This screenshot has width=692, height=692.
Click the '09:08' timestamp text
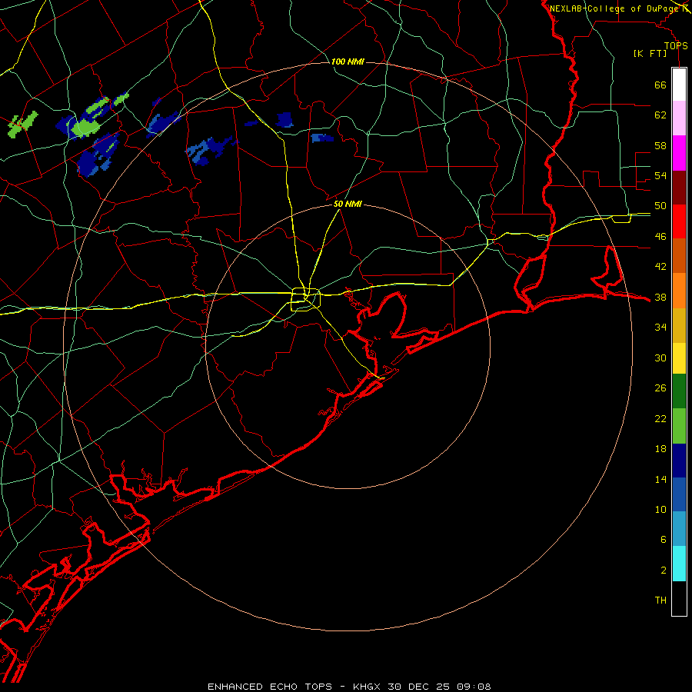pos(474,687)
